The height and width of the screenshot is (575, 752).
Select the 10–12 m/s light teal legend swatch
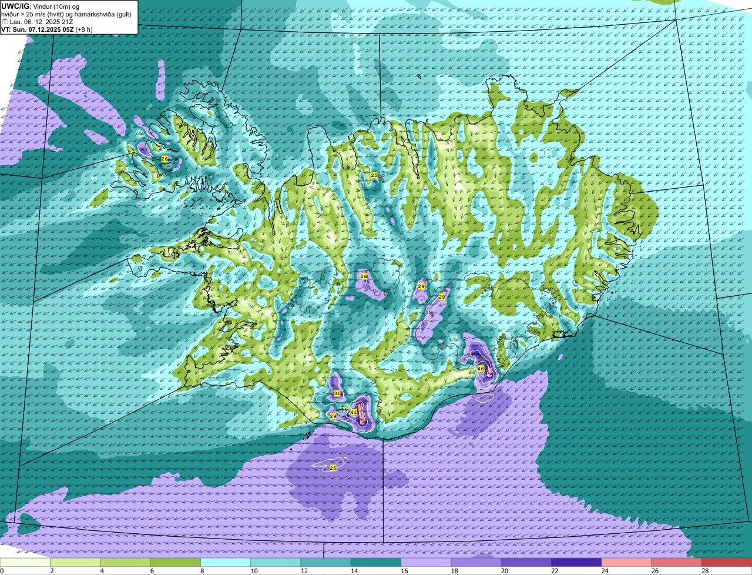(276, 563)
